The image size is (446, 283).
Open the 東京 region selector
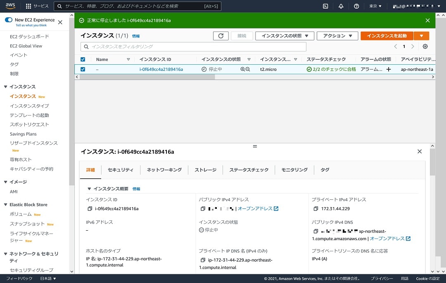coord(375,6)
